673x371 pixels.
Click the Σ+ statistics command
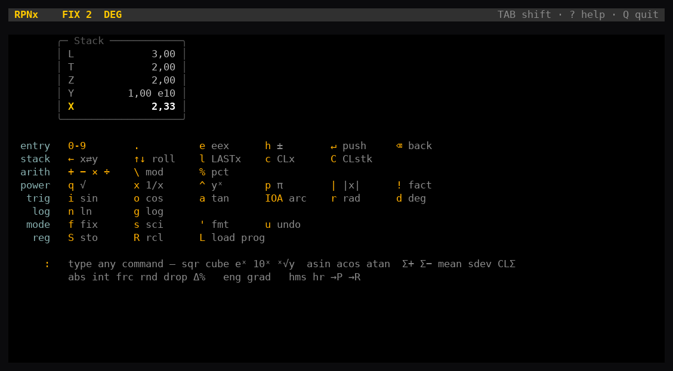click(408, 264)
